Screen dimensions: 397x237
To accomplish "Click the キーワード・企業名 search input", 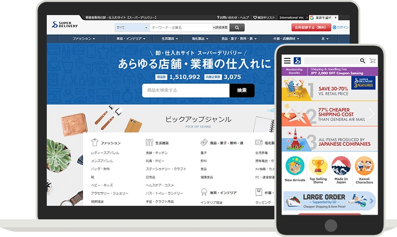I will pyautogui.click(x=181, y=28).
